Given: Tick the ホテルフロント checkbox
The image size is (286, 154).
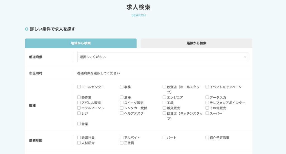Looking at the screenshot, I should [79, 108].
